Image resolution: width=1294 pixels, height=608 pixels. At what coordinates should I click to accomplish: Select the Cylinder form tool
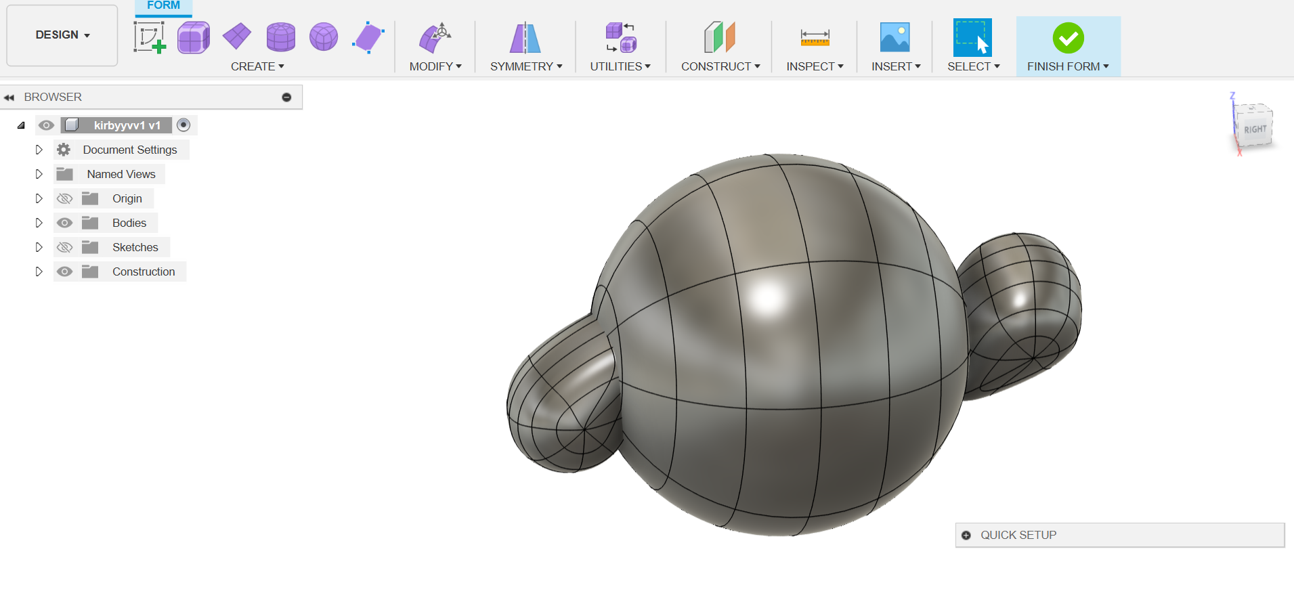(x=280, y=37)
